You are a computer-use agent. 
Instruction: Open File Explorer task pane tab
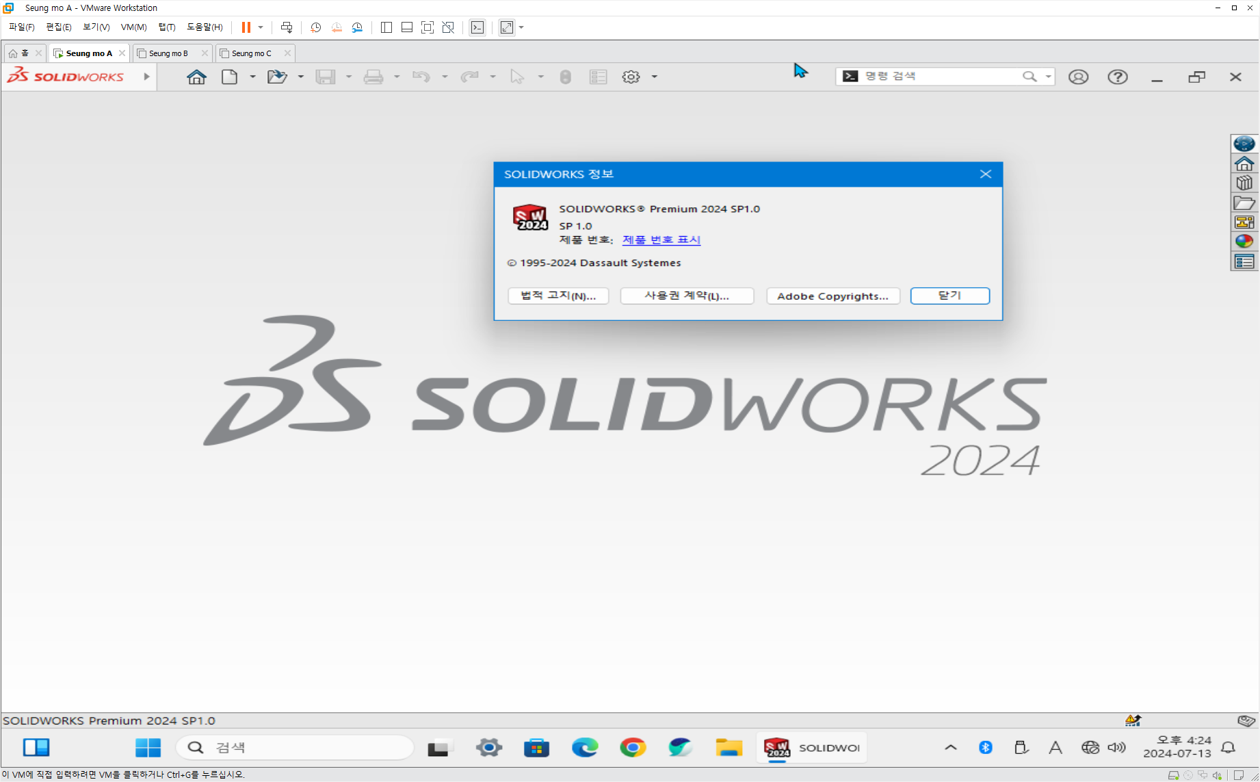tap(1244, 203)
